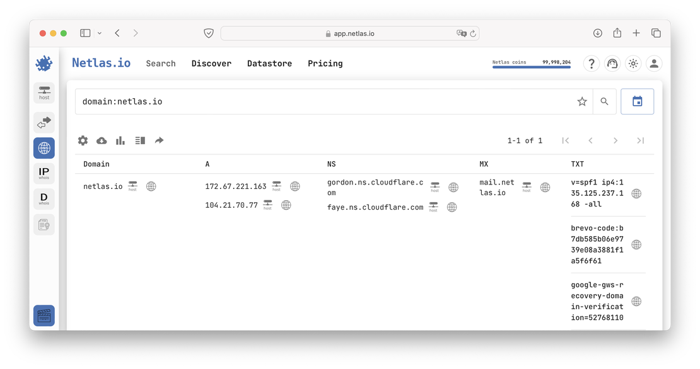This screenshot has width=700, height=369.
Task: Open the user profile menu
Action: pos(654,63)
